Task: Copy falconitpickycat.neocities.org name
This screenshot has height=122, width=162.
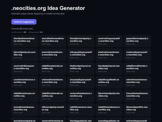Action: coord(25,55)
